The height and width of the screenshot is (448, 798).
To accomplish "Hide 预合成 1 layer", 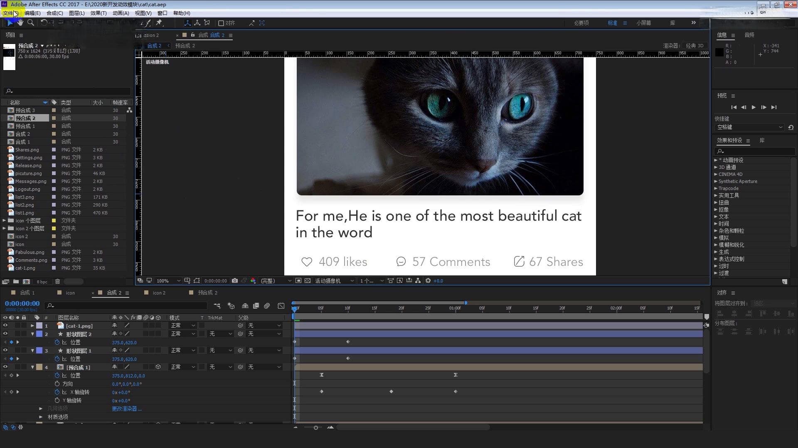I will 5,367.
